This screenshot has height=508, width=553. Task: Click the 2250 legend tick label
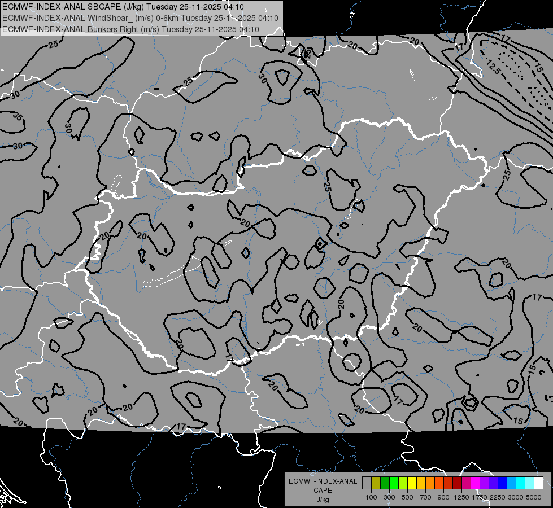point(498,497)
